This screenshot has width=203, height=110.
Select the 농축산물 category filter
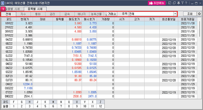point(97,14)
